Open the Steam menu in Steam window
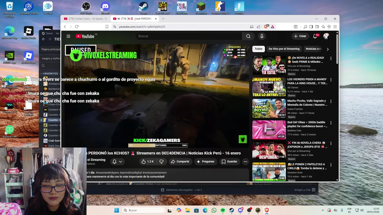Screen dimensions: 383x215 [47, 33]
